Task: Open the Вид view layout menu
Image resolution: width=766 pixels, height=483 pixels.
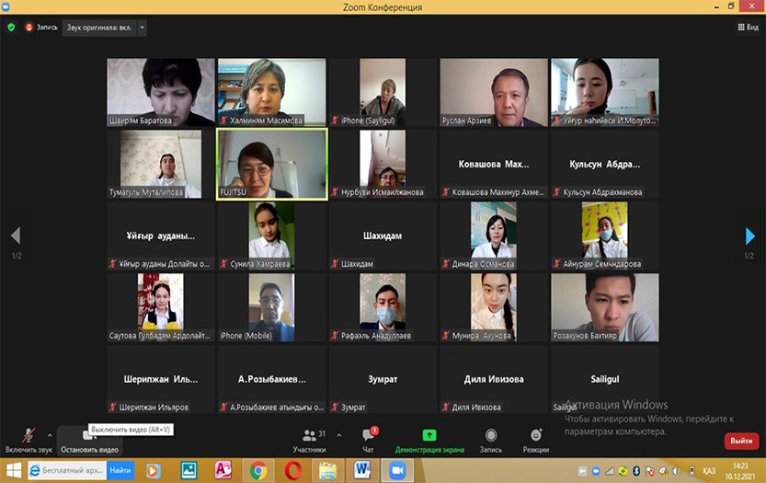Action: point(747,28)
